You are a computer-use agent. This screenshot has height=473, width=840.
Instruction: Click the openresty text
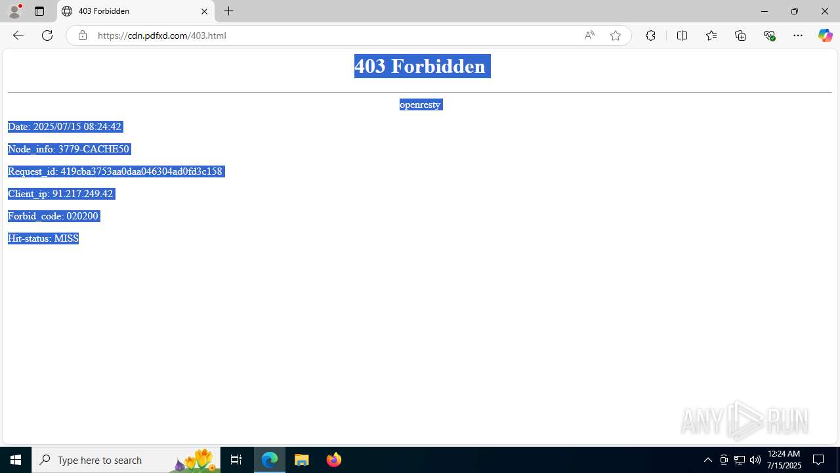point(421,104)
